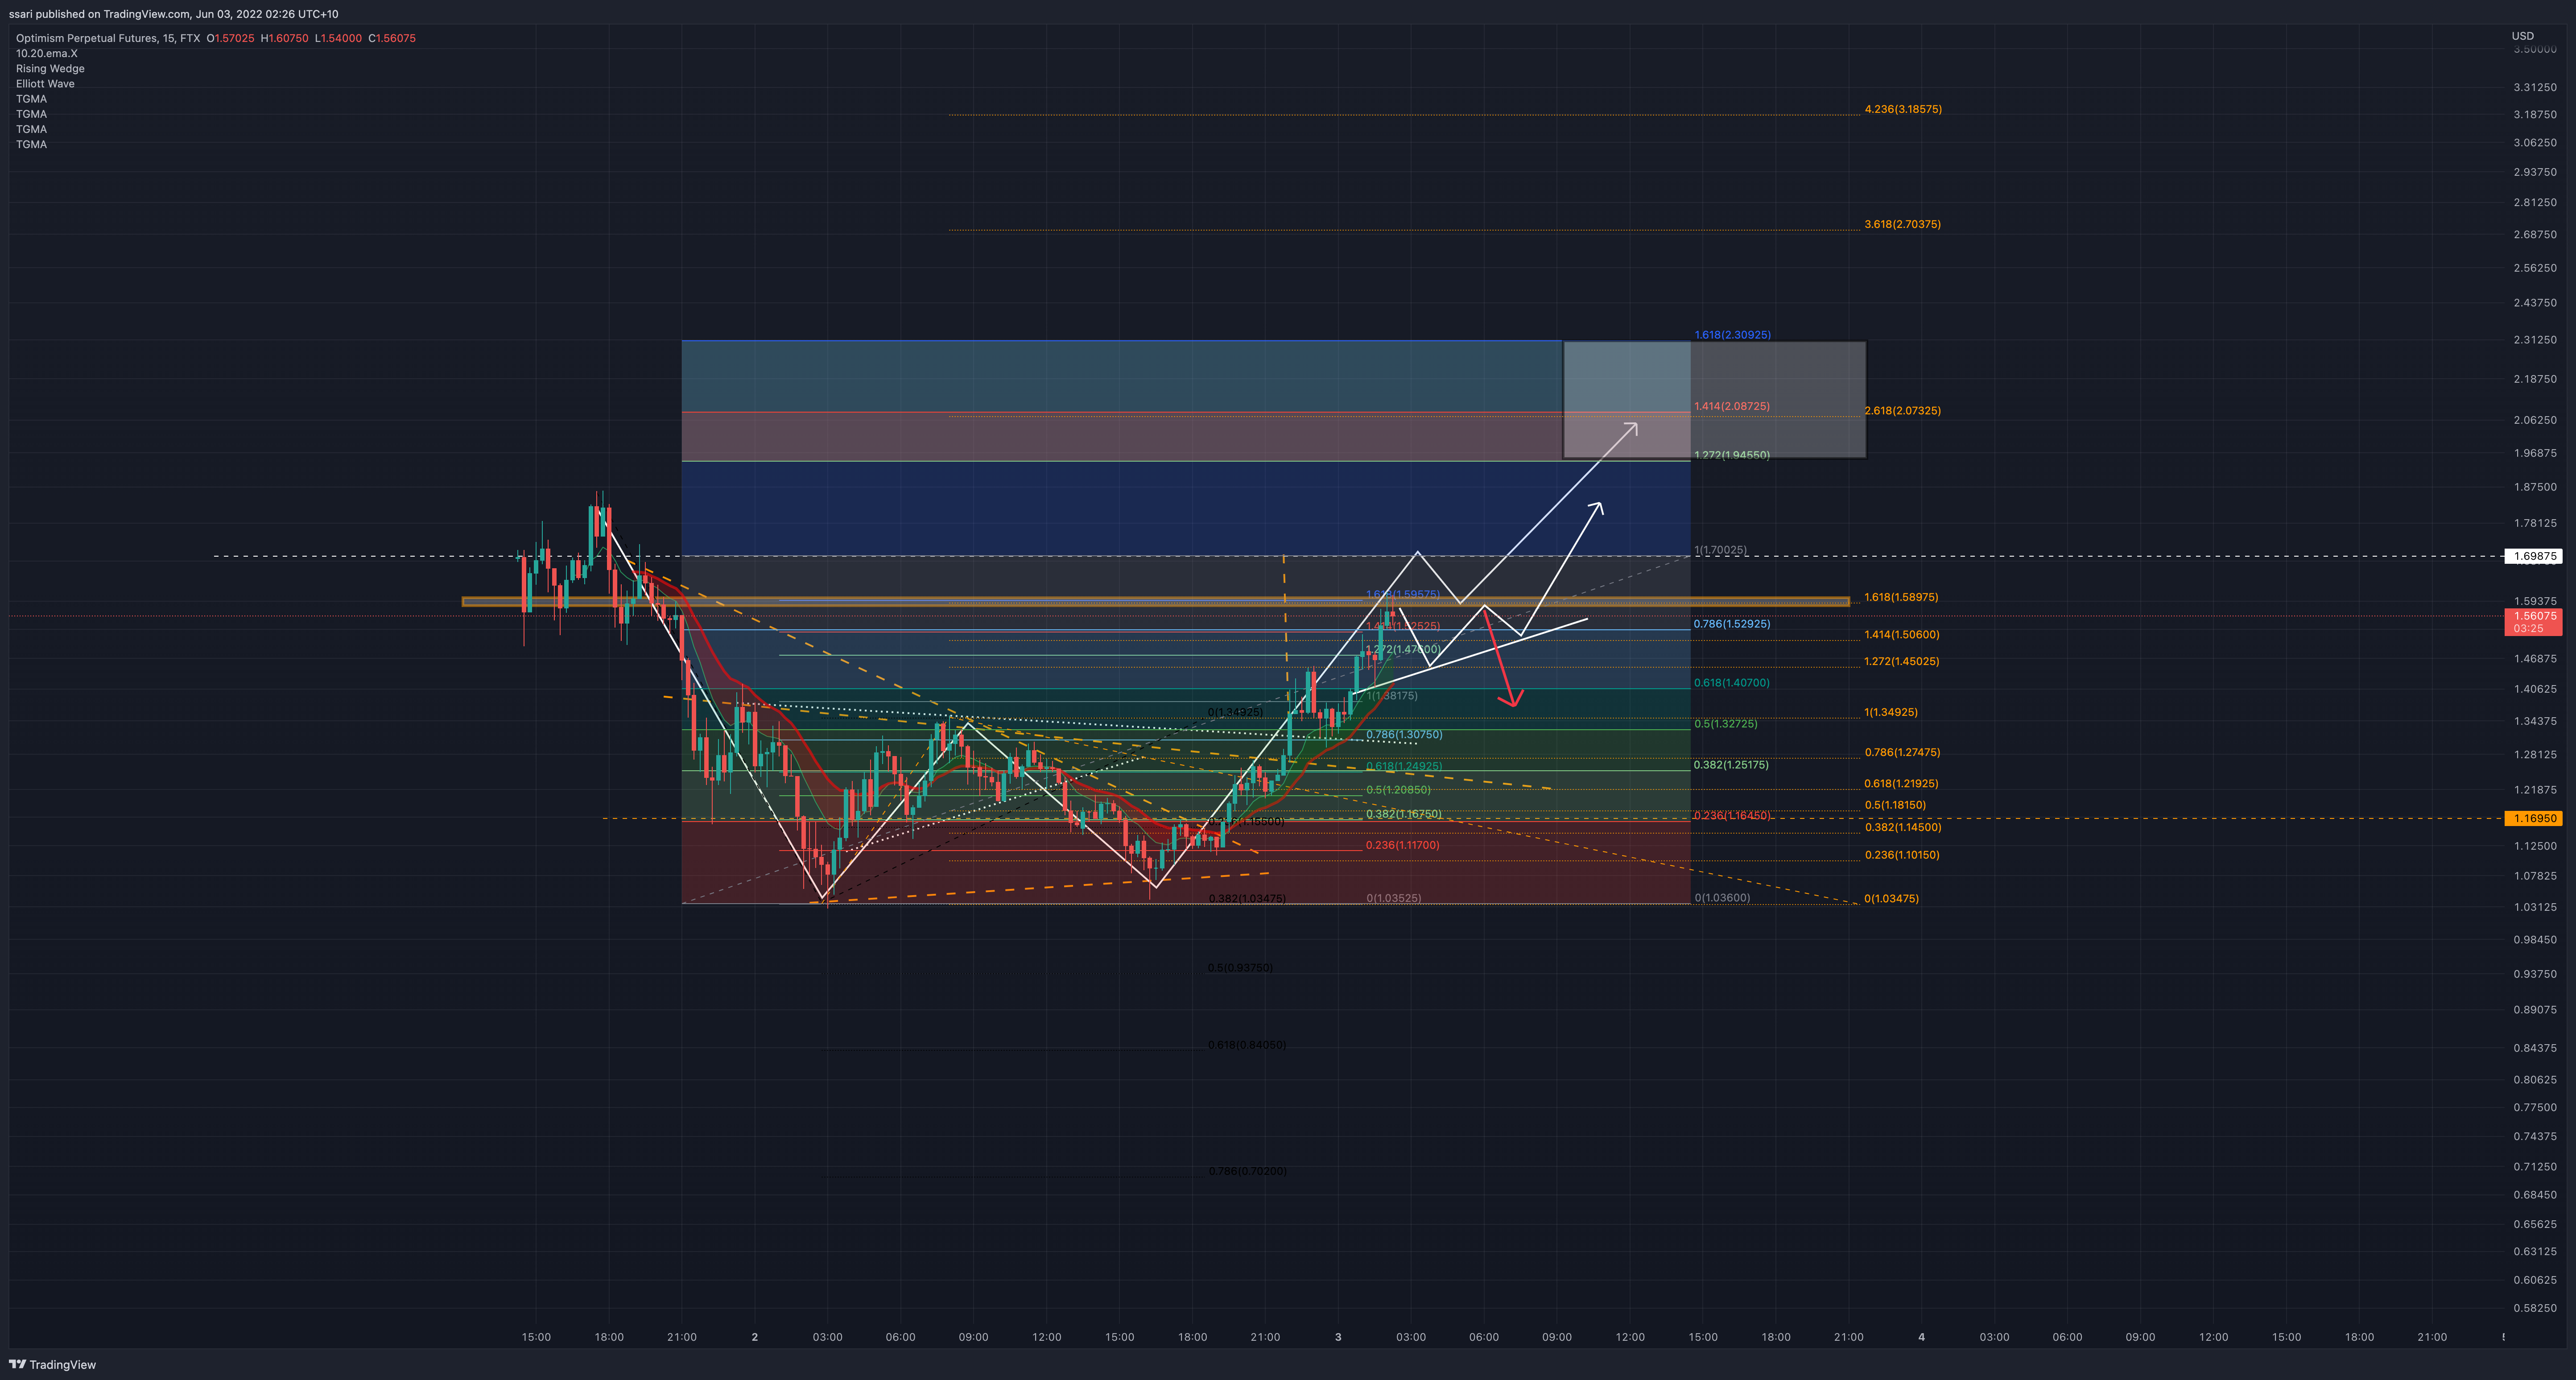Click the orange 1(1.34925) Fibonacci label
This screenshot has width=2576, height=1380.
(1891, 712)
